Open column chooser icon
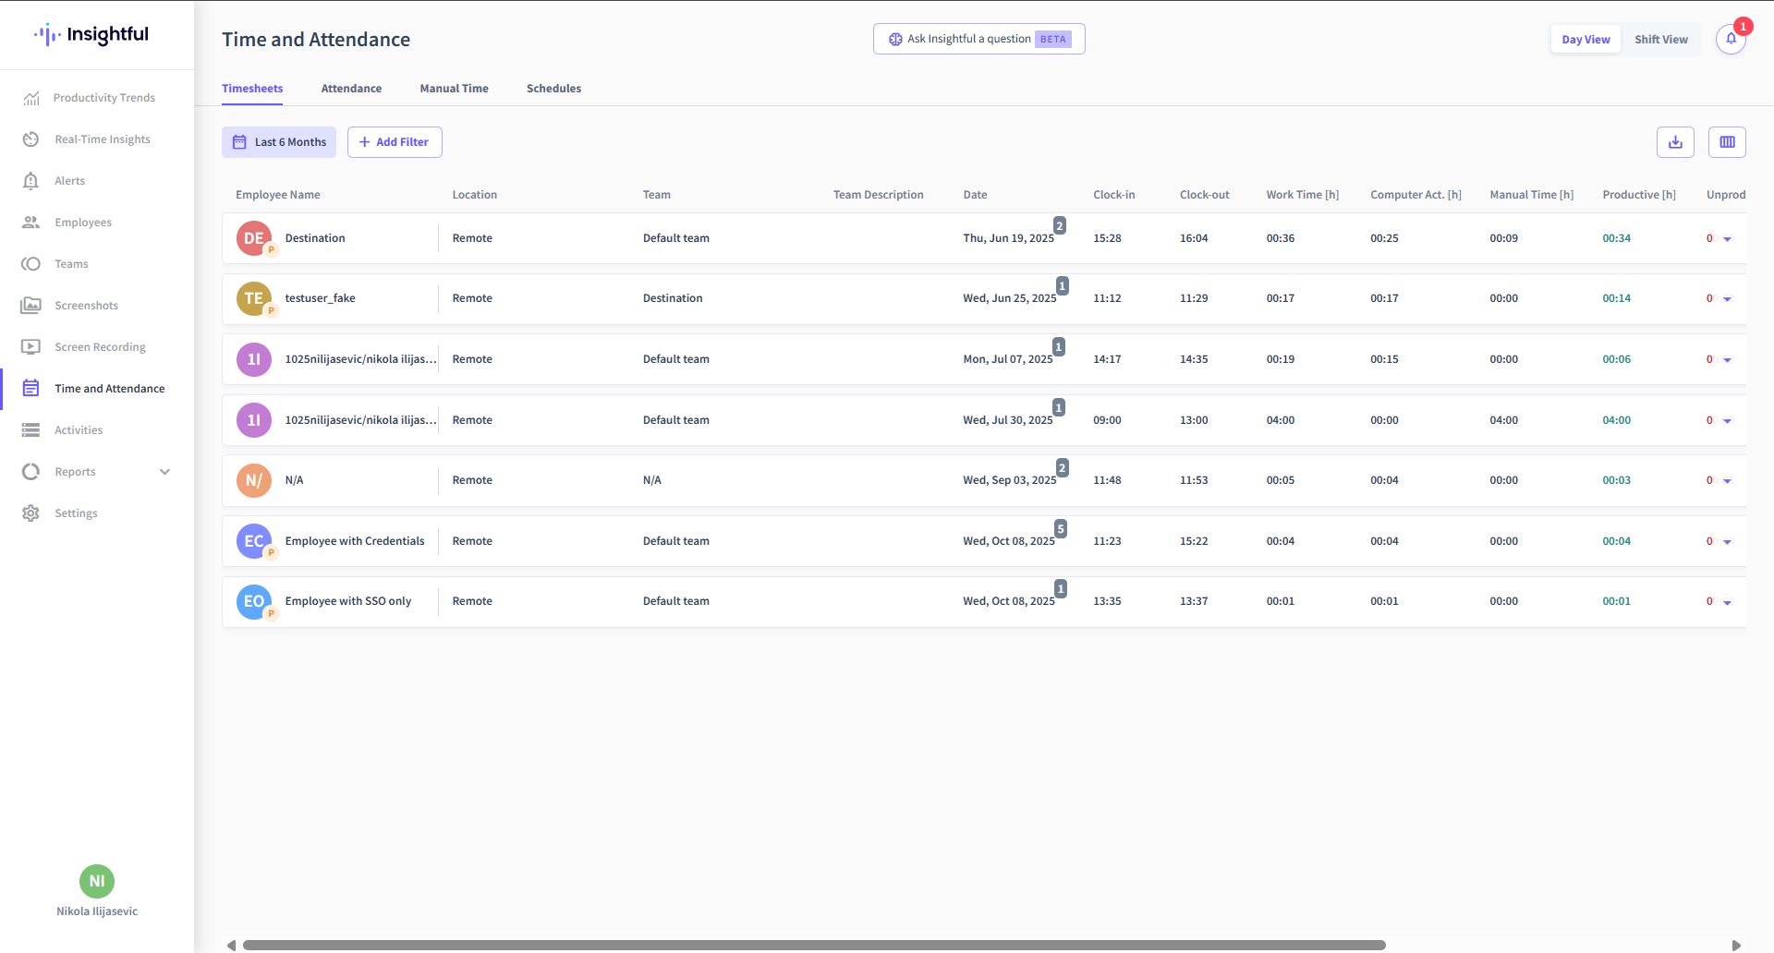This screenshot has width=1774, height=953. point(1727,142)
